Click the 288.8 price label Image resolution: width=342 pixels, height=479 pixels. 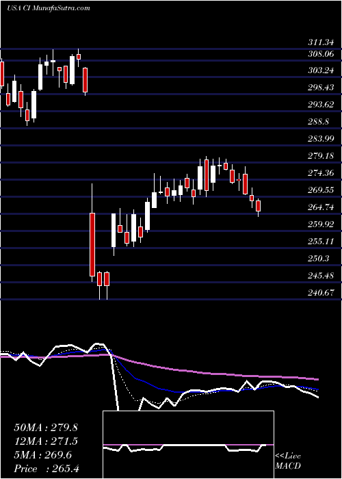point(318,122)
